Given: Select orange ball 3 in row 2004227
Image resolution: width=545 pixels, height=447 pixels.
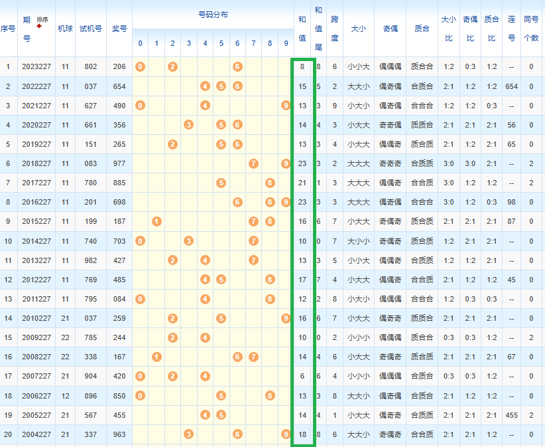Looking at the screenshot, I should click(189, 434).
